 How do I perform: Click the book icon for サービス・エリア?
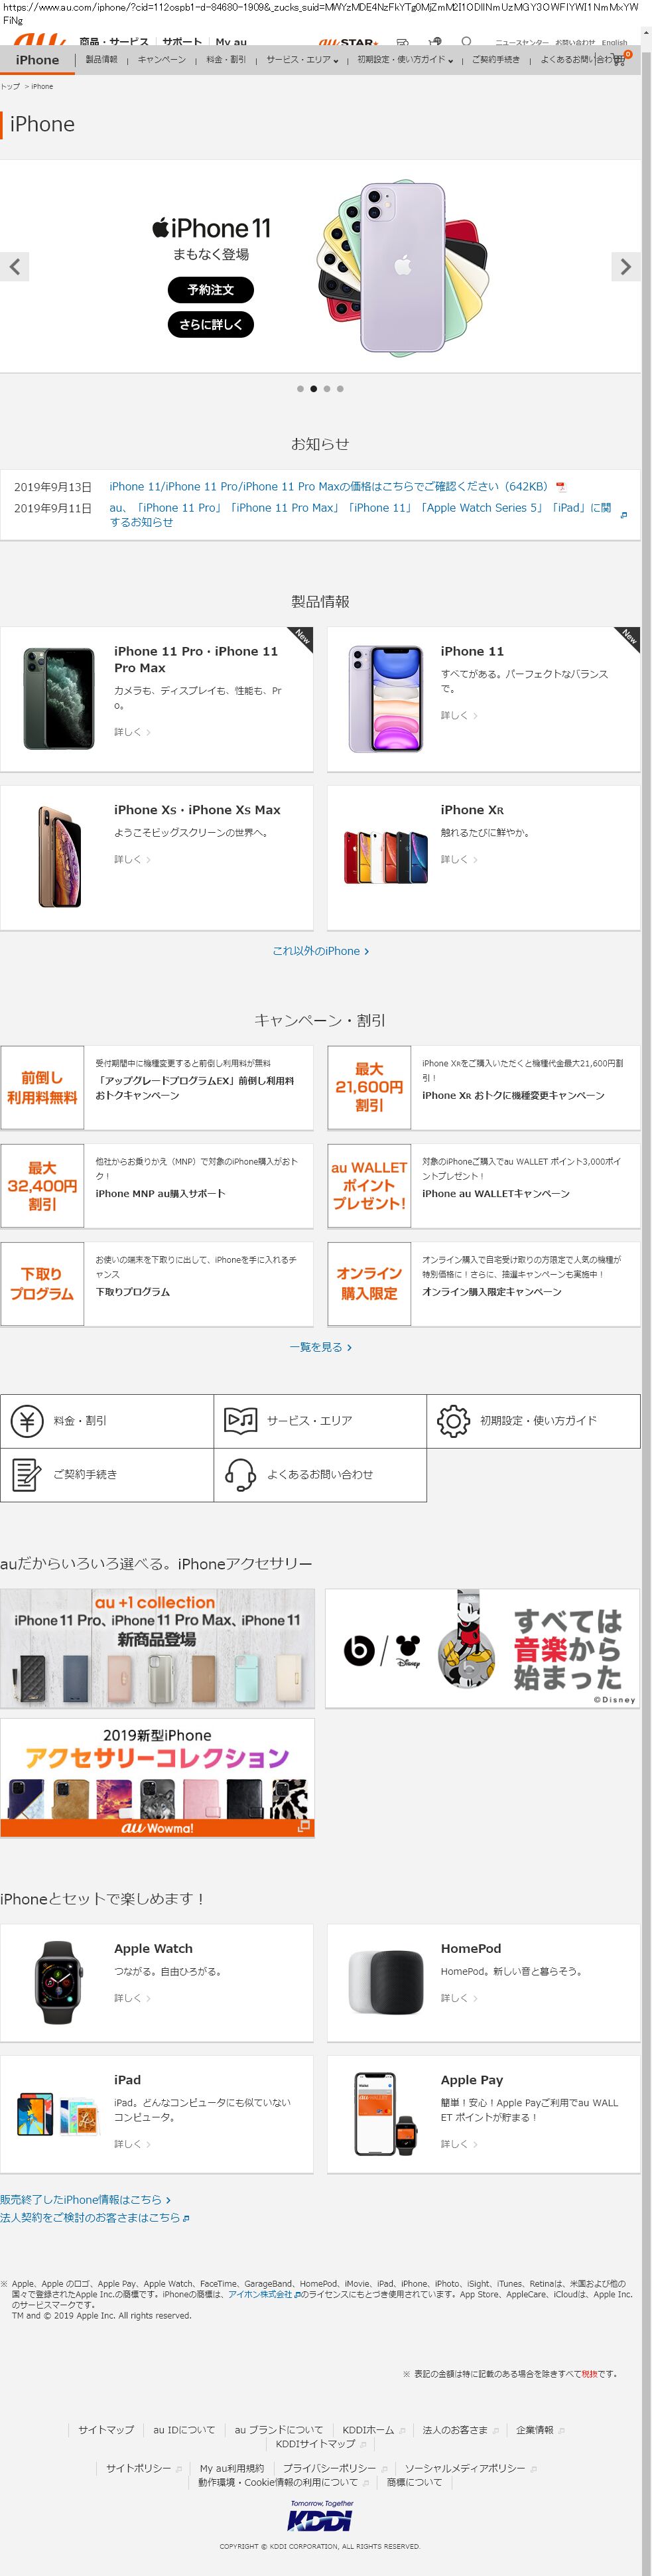point(240,1420)
